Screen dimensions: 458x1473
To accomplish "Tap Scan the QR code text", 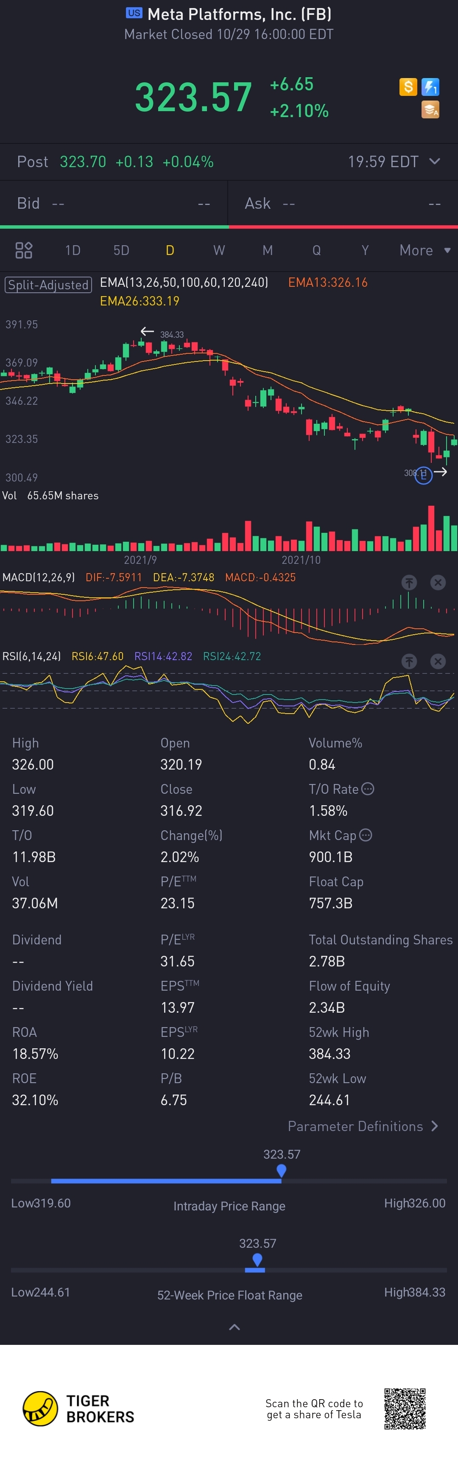I will 314,1409.
